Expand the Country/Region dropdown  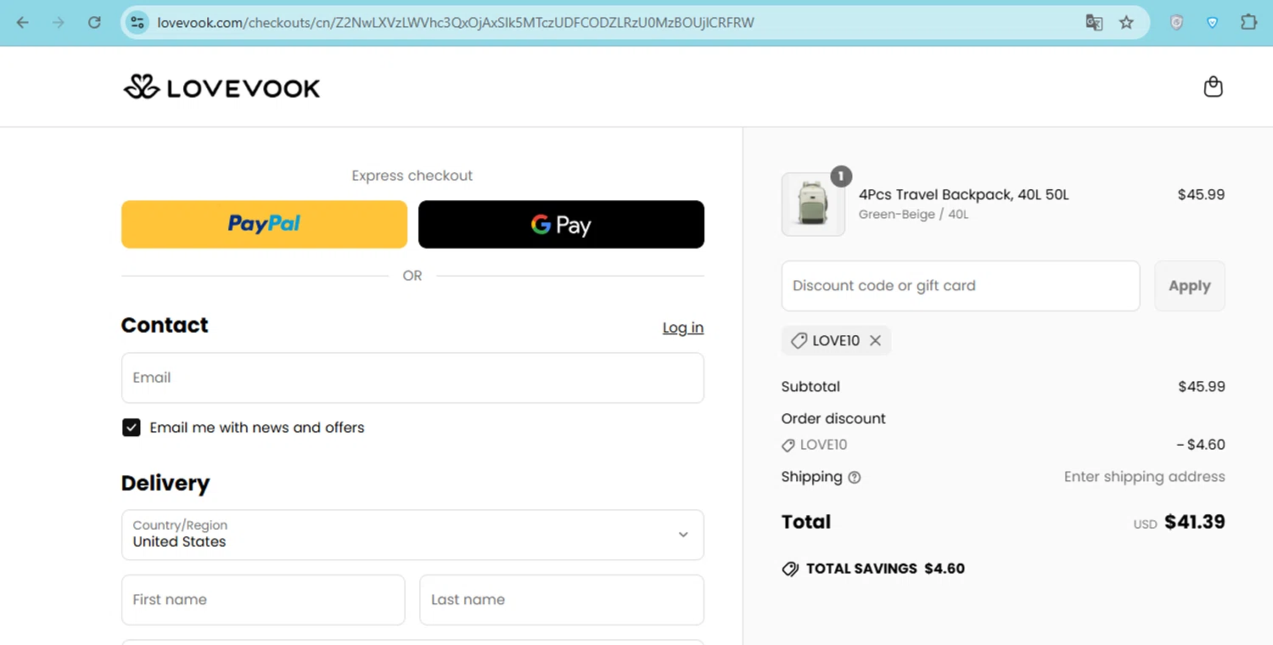coord(412,535)
